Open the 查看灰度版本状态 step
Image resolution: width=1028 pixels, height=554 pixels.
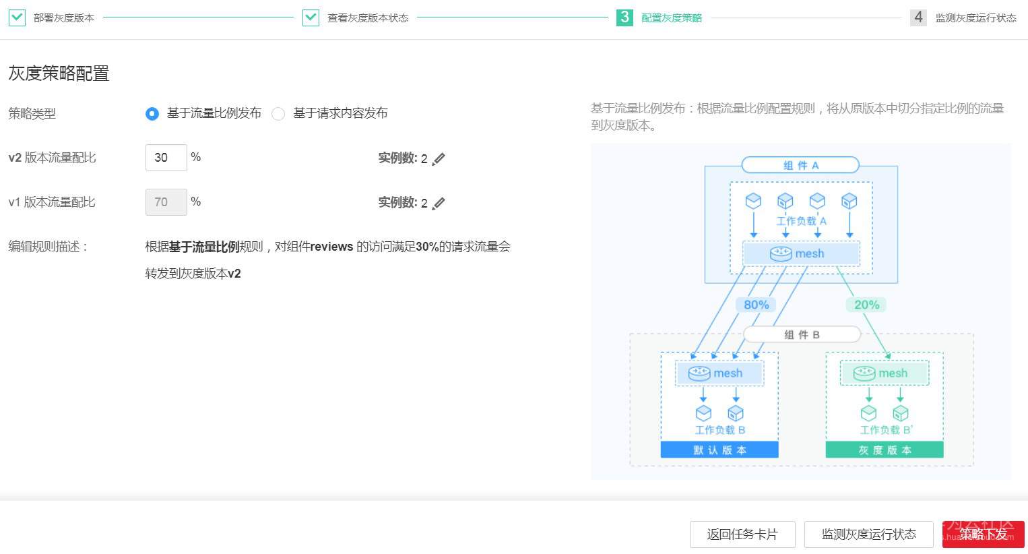368,18
